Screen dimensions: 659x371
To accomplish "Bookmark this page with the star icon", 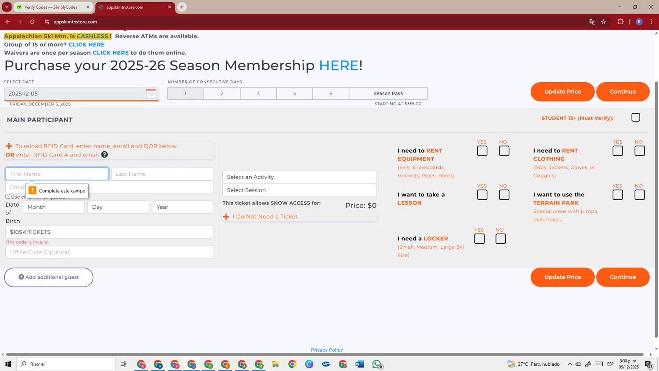I will click(x=604, y=22).
